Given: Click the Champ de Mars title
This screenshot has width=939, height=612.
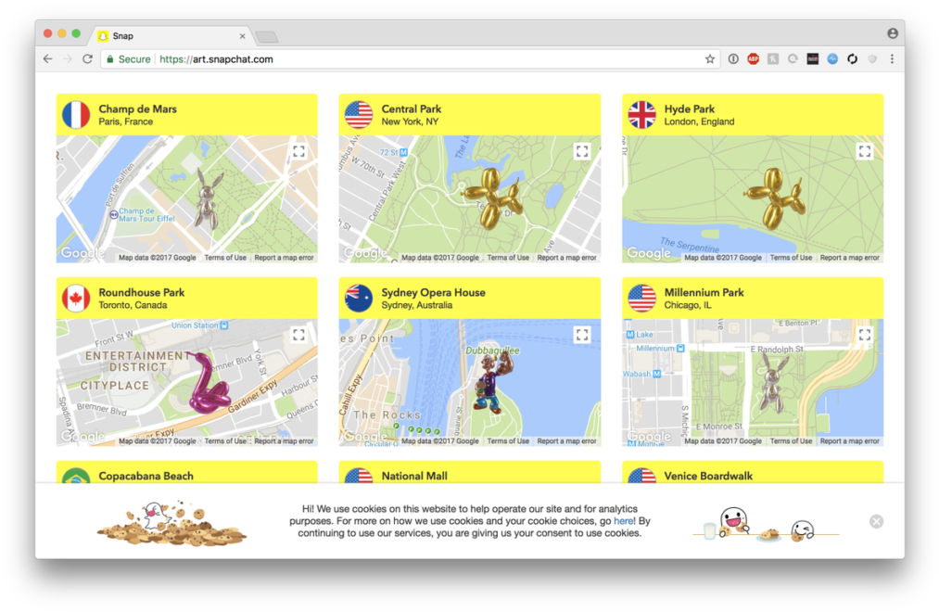Looking at the screenshot, I should 138,109.
